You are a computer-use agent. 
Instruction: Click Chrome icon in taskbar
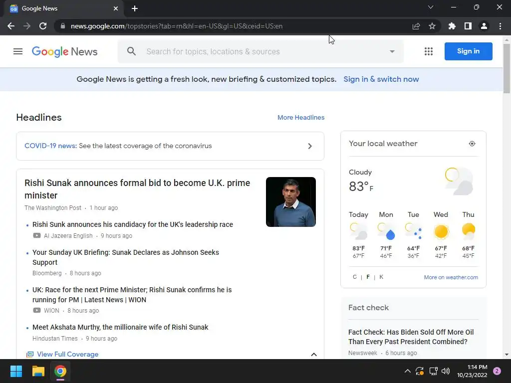(60, 371)
